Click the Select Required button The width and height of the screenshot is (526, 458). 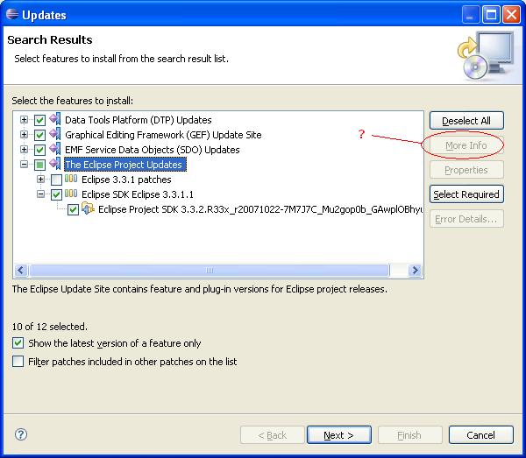coord(466,194)
